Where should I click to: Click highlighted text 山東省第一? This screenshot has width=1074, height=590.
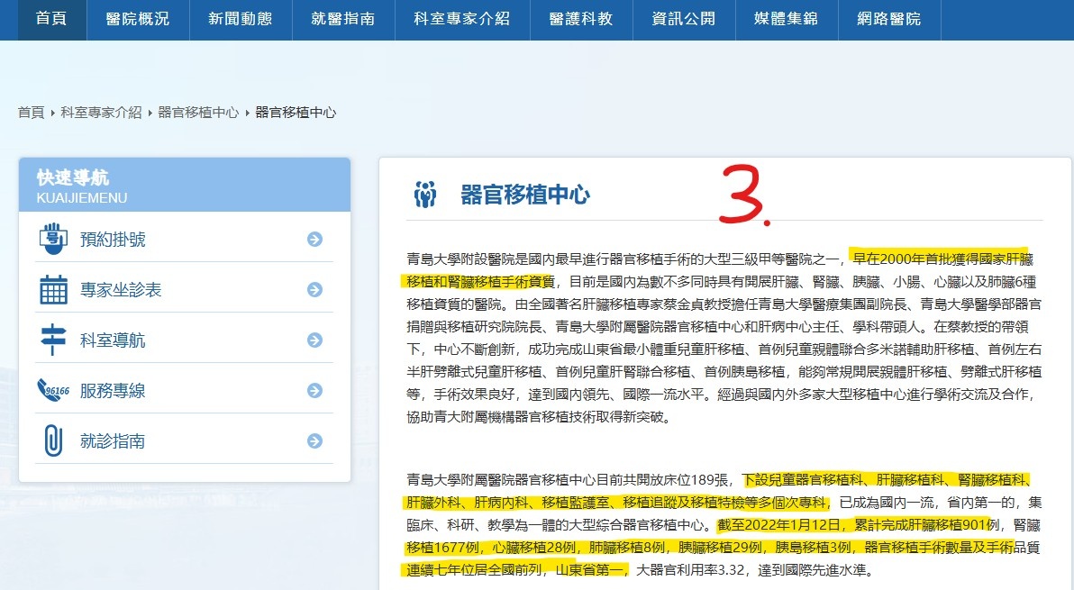pyautogui.click(x=590, y=569)
